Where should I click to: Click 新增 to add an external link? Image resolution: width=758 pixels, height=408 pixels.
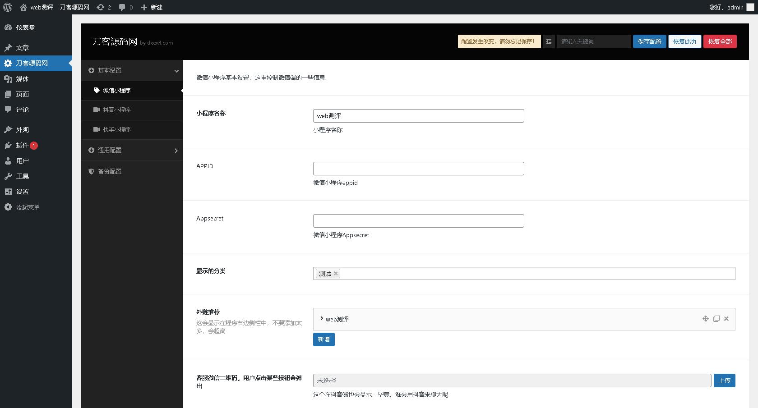324,339
